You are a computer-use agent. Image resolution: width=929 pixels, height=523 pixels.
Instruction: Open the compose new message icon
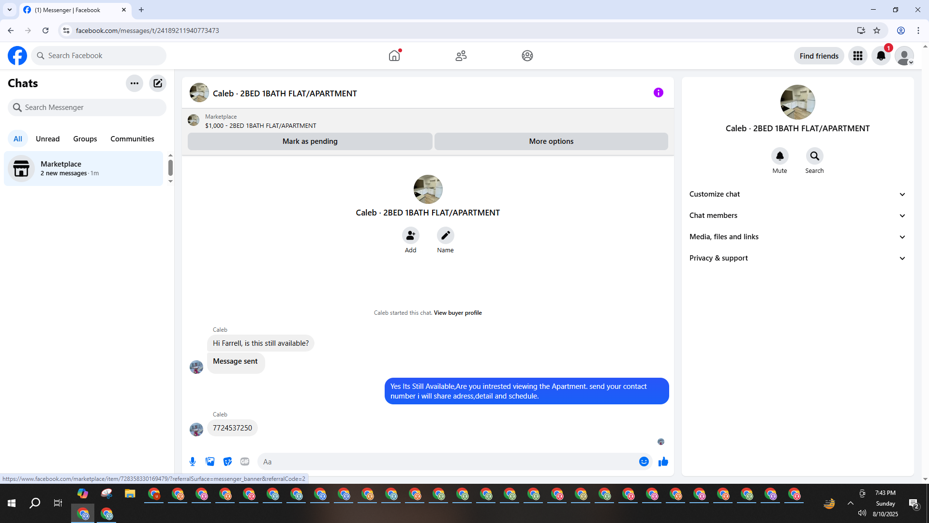tap(158, 83)
